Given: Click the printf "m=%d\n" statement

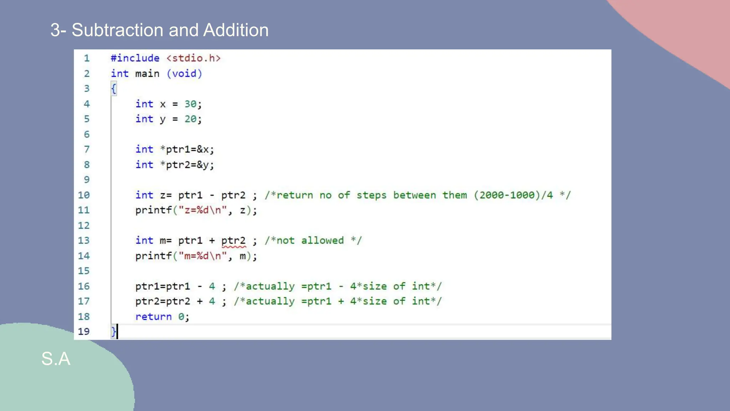Looking at the screenshot, I should pyautogui.click(x=196, y=256).
